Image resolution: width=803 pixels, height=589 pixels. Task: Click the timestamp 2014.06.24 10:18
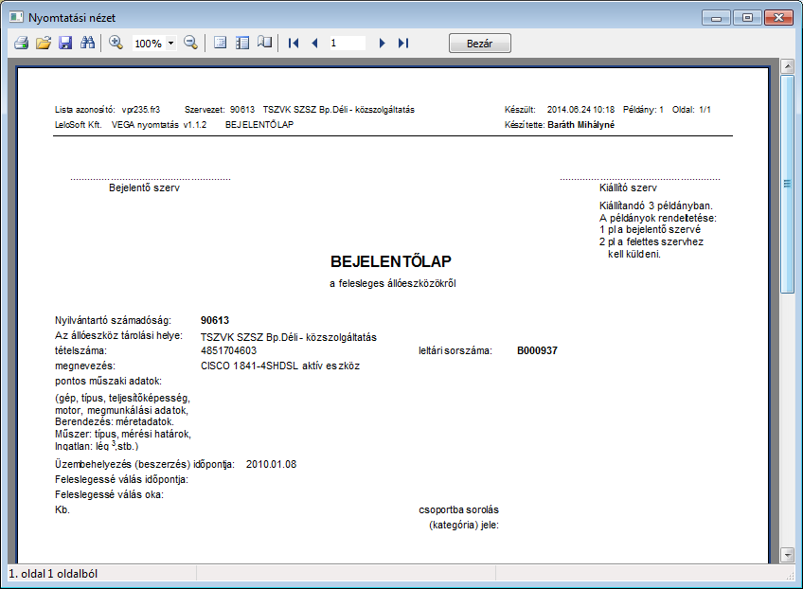tap(580, 110)
